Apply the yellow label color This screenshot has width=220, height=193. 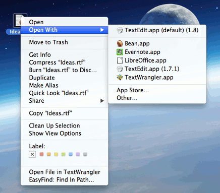click(x=56, y=154)
